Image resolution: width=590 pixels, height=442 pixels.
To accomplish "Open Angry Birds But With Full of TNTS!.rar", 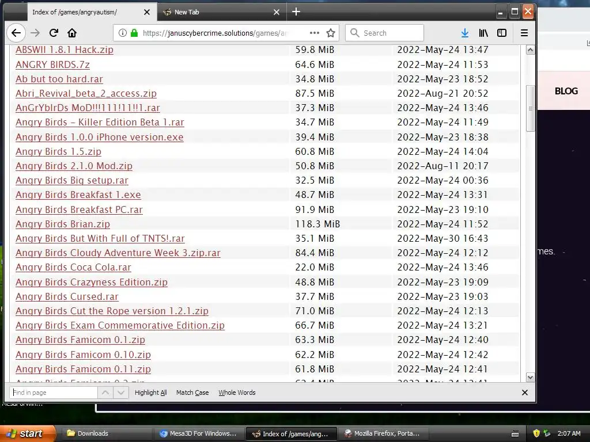I will (x=100, y=238).
